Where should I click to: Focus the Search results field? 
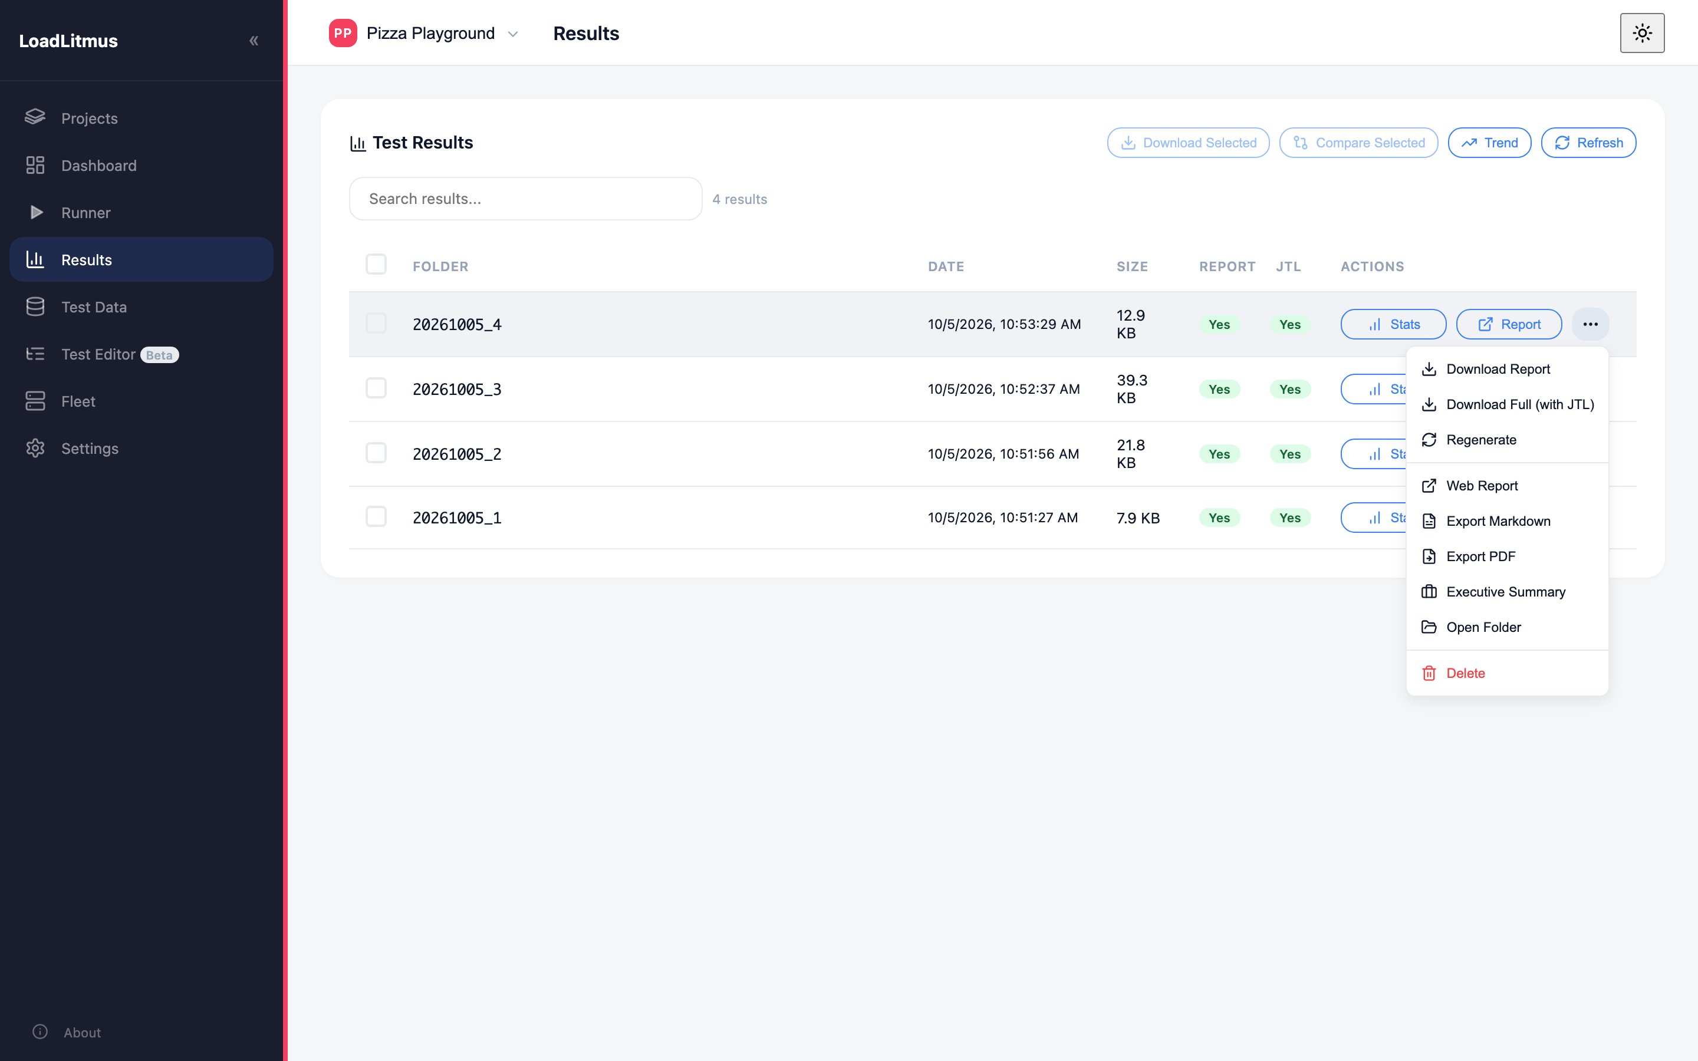pyautogui.click(x=525, y=199)
